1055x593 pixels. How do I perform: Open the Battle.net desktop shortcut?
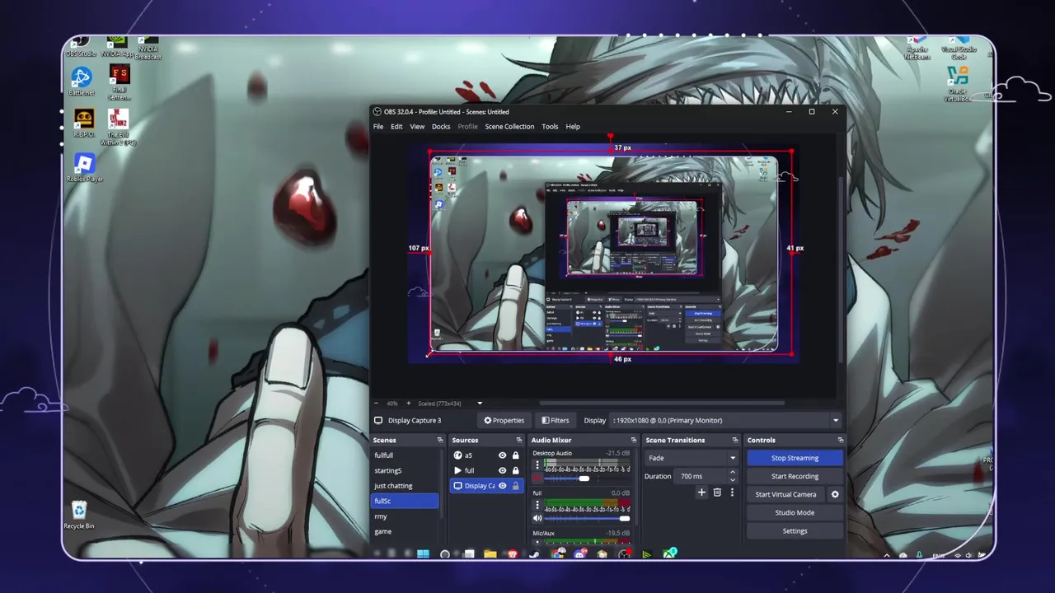tap(81, 82)
